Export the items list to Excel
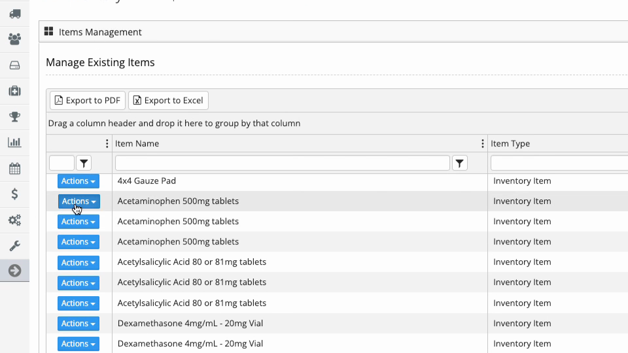 [168, 100]
